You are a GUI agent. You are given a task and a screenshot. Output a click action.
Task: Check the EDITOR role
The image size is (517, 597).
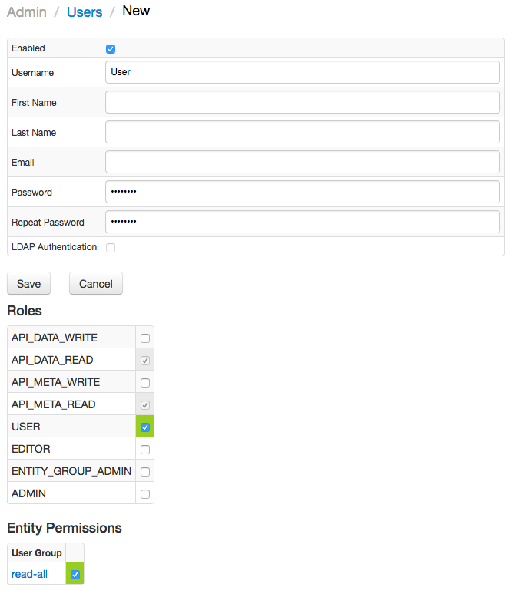[x=145, y=449]
